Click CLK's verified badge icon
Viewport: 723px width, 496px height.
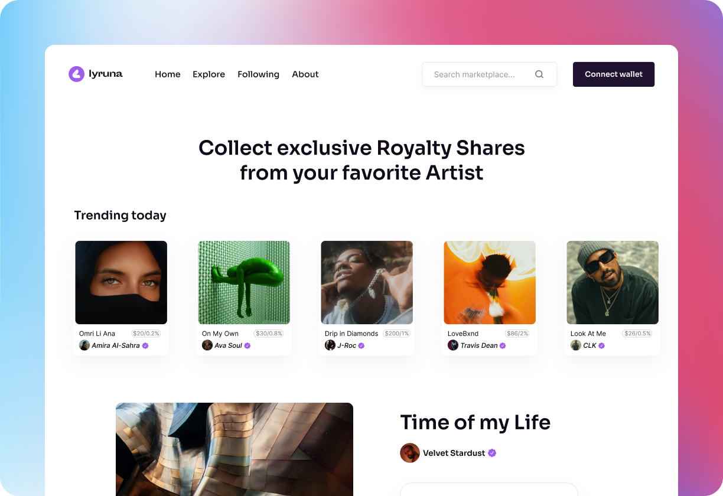click(x=602, y=345)
